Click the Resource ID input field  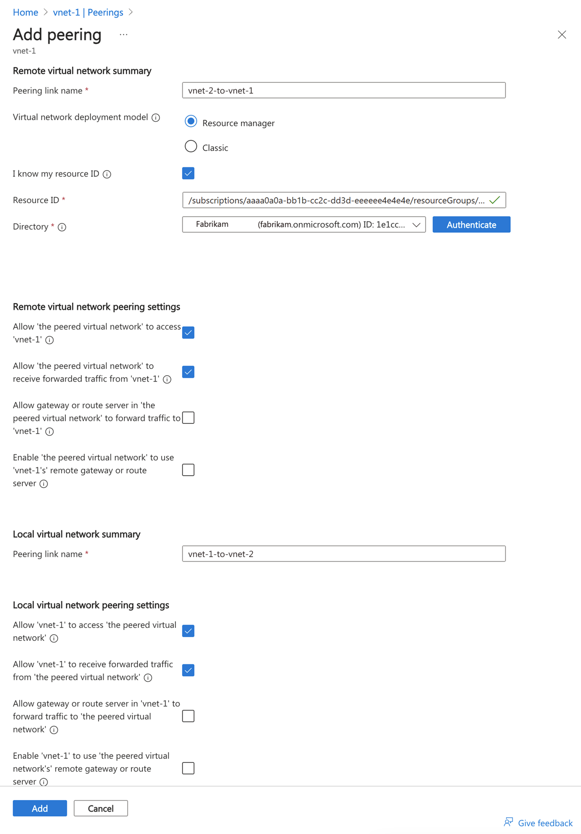pos(336,200)
